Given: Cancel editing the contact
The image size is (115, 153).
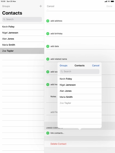Looking at the screenshot, I should click(x=51, y=6).
